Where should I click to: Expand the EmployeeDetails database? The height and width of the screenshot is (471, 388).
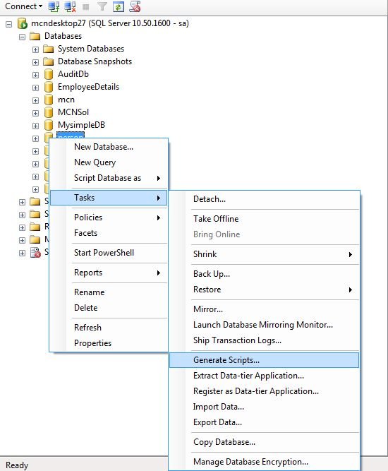point(35,88)
